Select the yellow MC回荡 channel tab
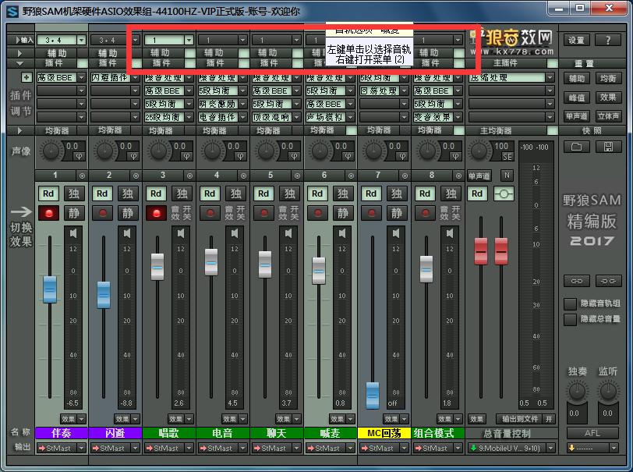This screenshot has height=472, width=633. click(x=384, y=433)
